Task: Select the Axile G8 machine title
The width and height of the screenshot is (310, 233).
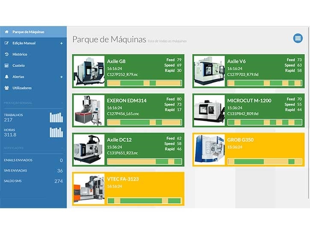Action: pos(116,61)
